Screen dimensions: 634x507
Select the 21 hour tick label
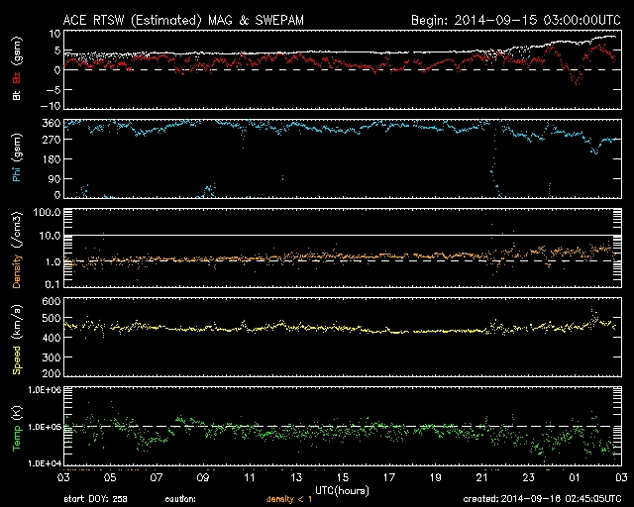point(482,477)
